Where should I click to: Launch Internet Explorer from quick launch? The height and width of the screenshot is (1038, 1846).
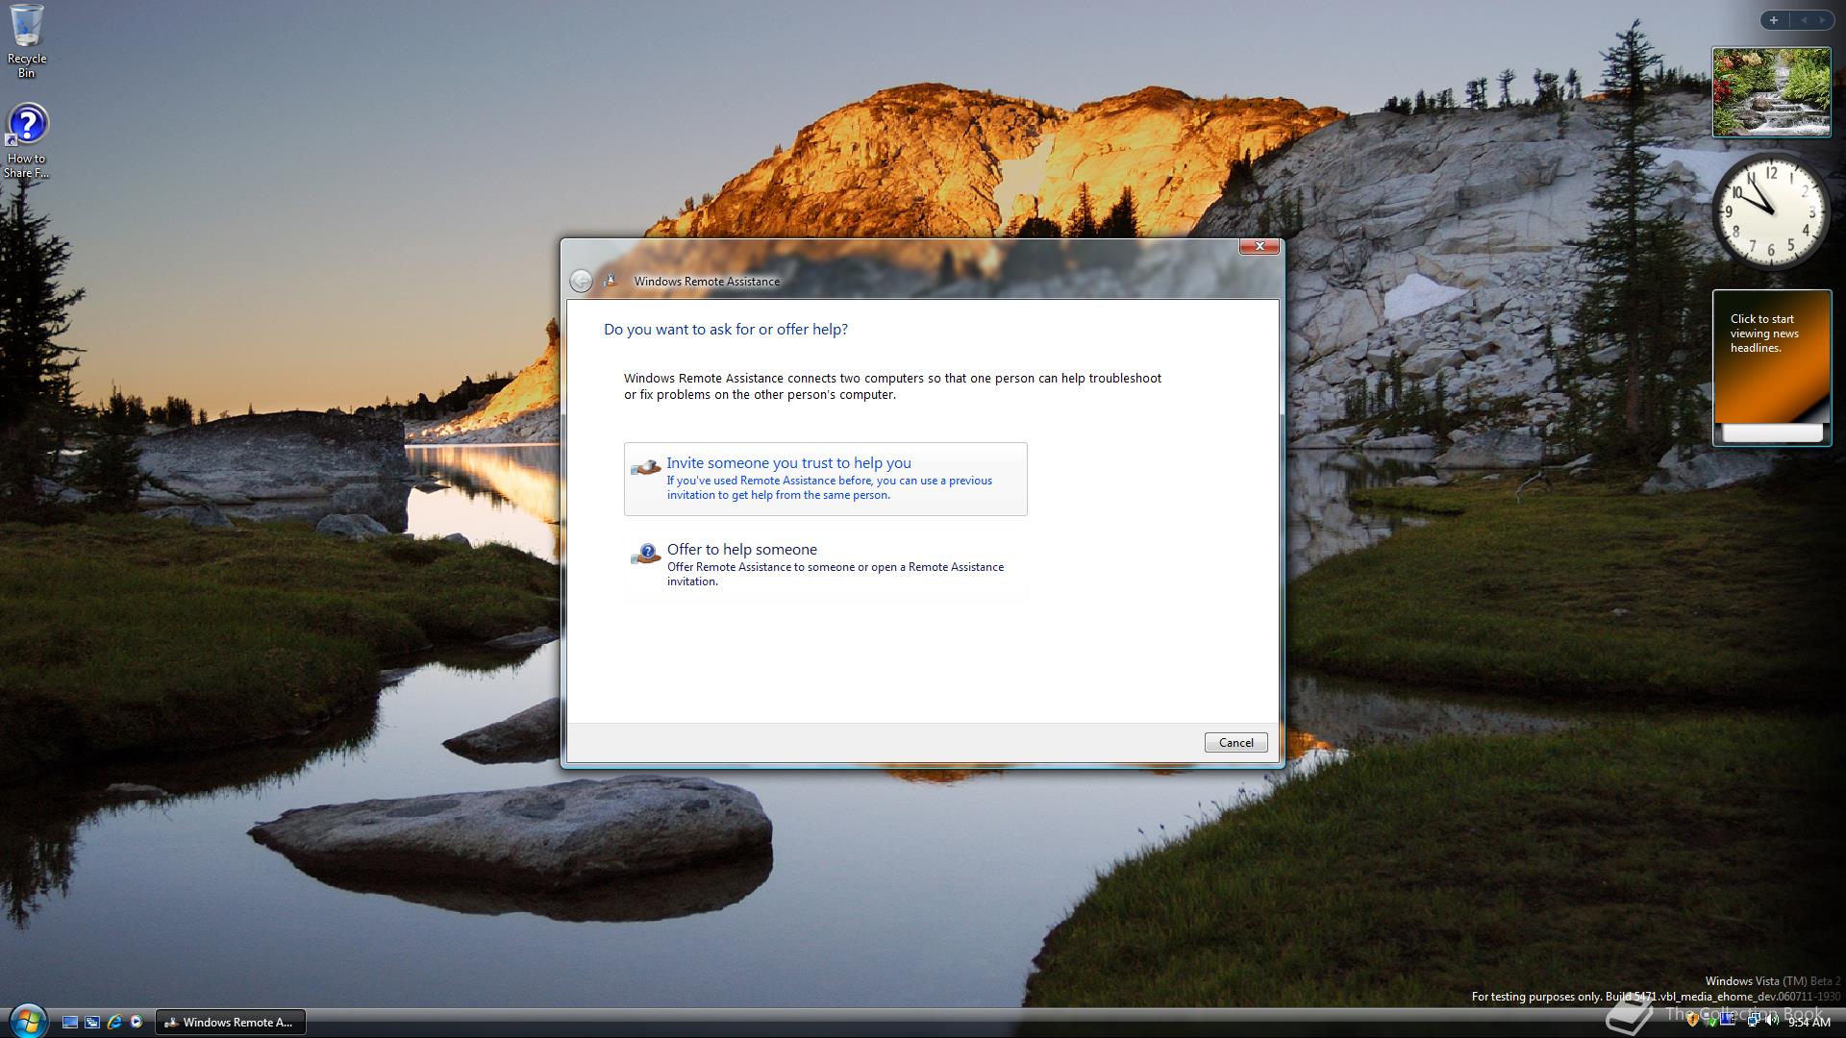coord(114,1023)
